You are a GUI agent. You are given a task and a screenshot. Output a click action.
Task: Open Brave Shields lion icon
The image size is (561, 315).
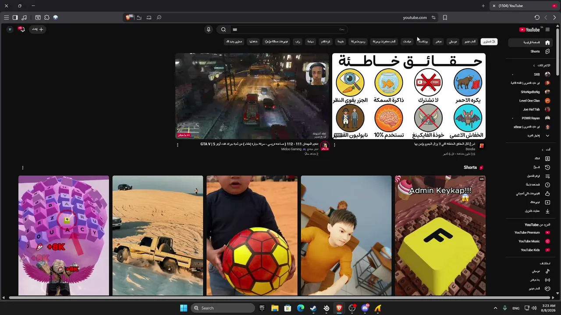tap(128, 17)
